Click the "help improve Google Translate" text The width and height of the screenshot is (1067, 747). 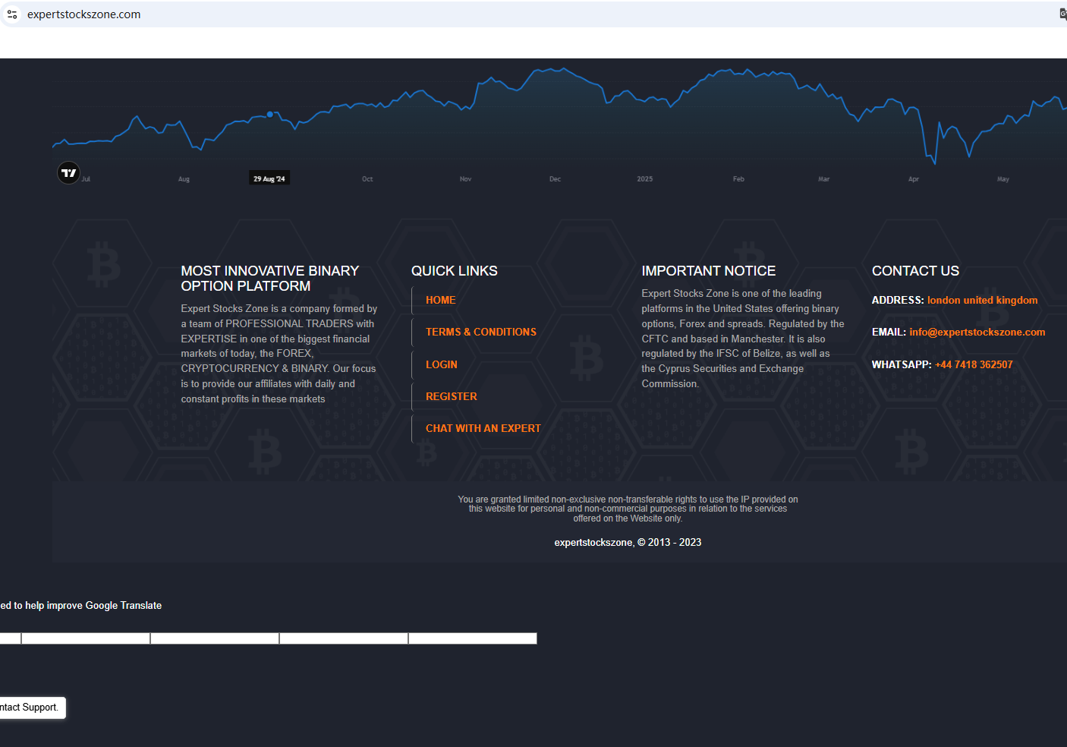(x=93, y=606)
